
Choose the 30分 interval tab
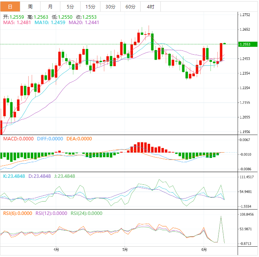coord(110,7)
